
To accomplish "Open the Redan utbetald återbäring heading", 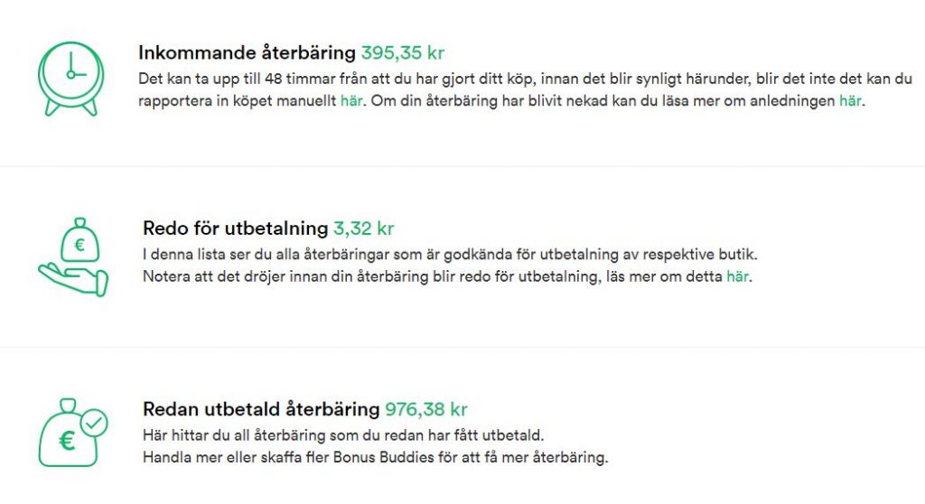I will (261, 409).
